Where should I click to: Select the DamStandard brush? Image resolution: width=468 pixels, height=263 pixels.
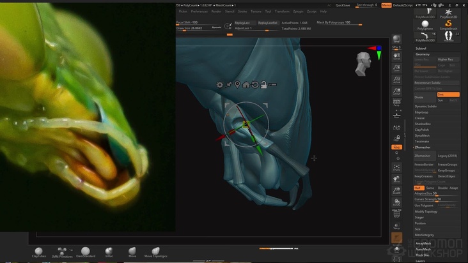coord(86,252)
